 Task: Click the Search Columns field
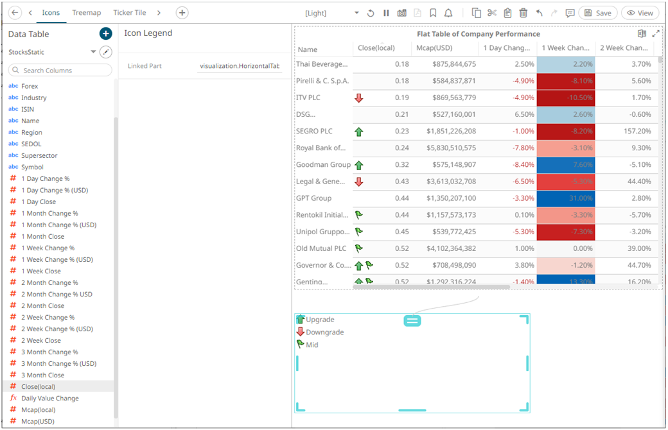[60, 70]
